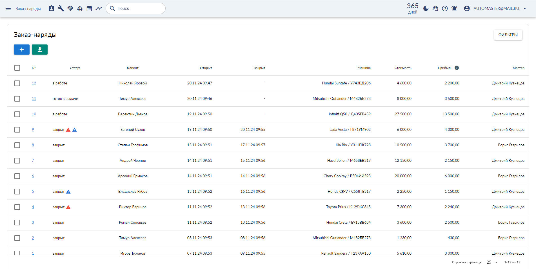Add a new order with plus button

pos(22,50)
